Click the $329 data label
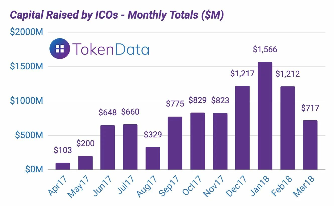334x206 pixels. (x=153, y=135)
